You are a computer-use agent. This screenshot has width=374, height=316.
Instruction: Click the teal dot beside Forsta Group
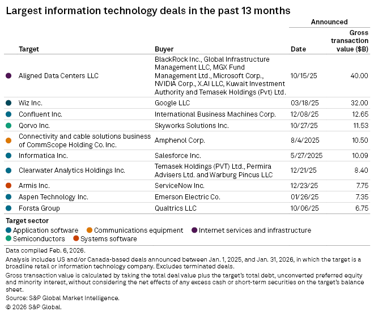[x=8, y=208]
